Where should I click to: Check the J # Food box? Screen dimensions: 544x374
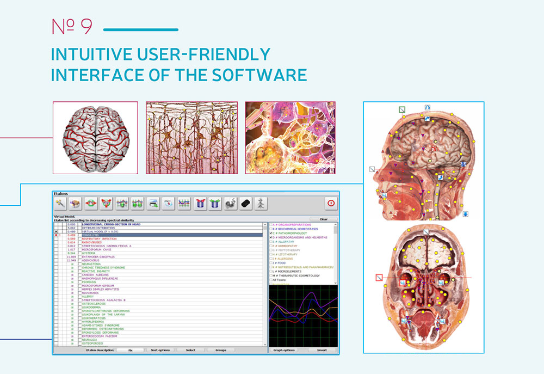(271, 263)
